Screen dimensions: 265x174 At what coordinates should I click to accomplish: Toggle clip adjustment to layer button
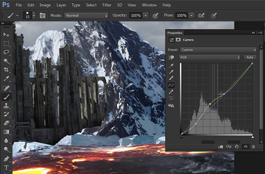coord(220,147)
